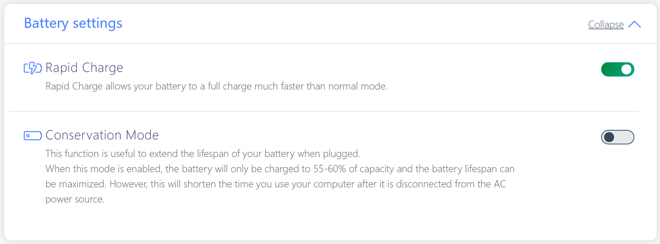Select the Conservation Mode title label
This screenshot has height=244, width=660.
(x=102, y=135)
